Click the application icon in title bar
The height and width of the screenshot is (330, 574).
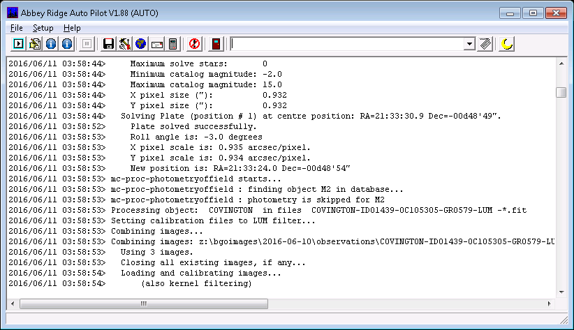coord(13,13)
